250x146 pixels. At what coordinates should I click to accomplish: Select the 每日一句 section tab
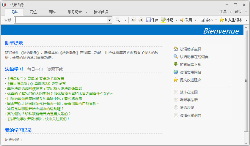(x=35, y=69)
